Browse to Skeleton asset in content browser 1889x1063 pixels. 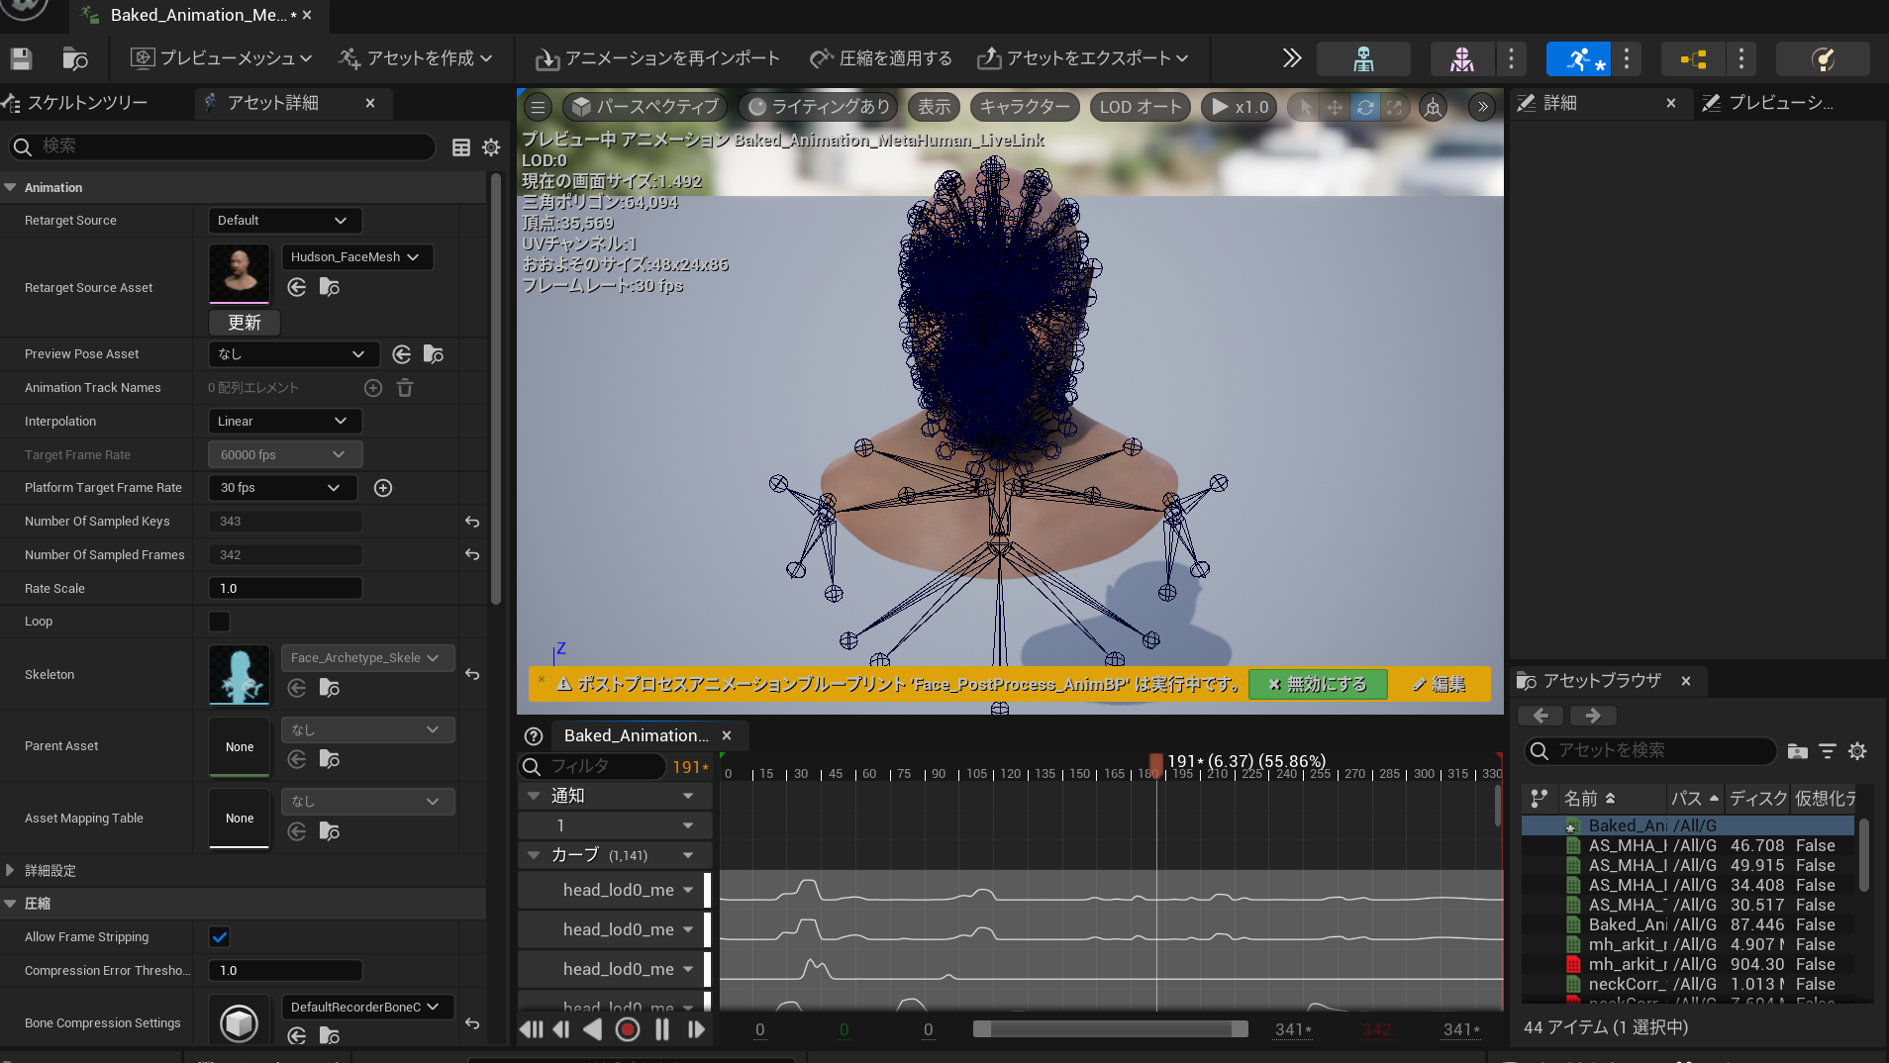click(330, 688)
